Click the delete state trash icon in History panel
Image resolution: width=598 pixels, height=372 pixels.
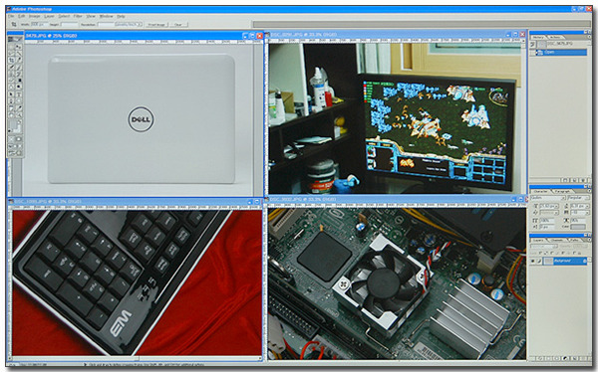(583, 180)
